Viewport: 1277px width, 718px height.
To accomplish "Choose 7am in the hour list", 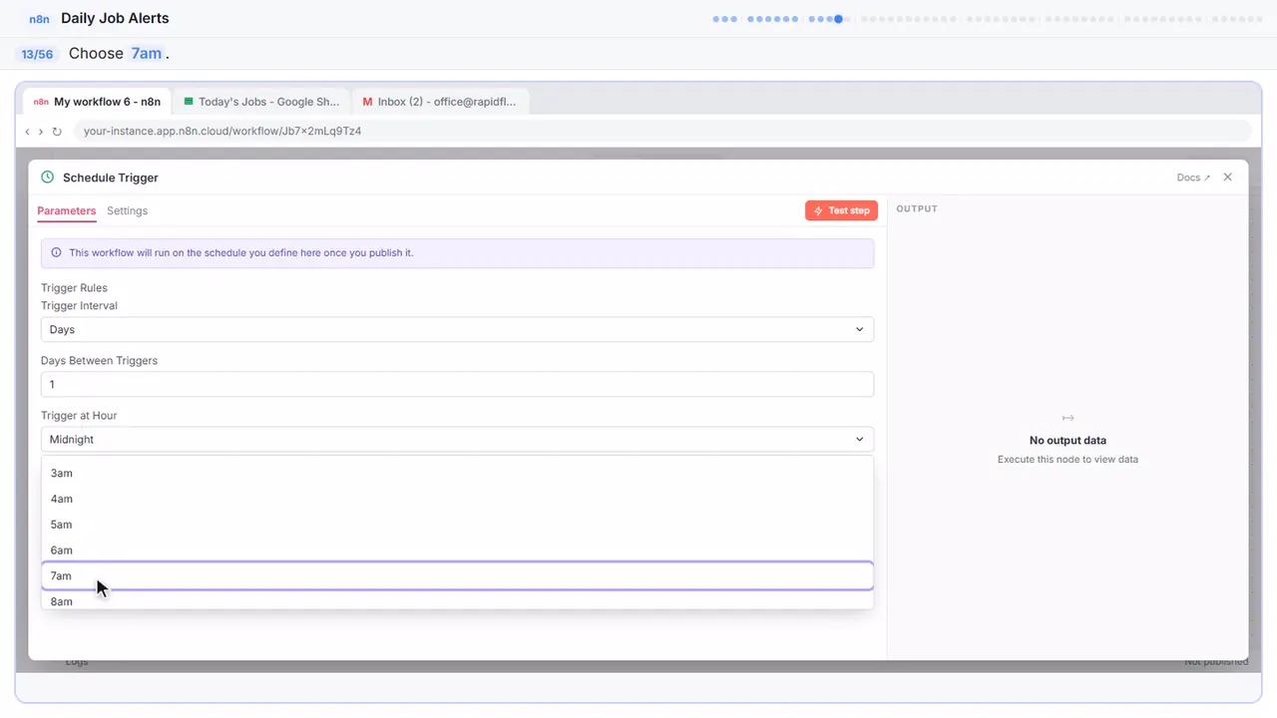I will coord(457,575).
